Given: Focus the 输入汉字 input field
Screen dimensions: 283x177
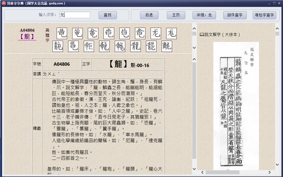Looking at the screenshot, I should [x=75, y=15].
